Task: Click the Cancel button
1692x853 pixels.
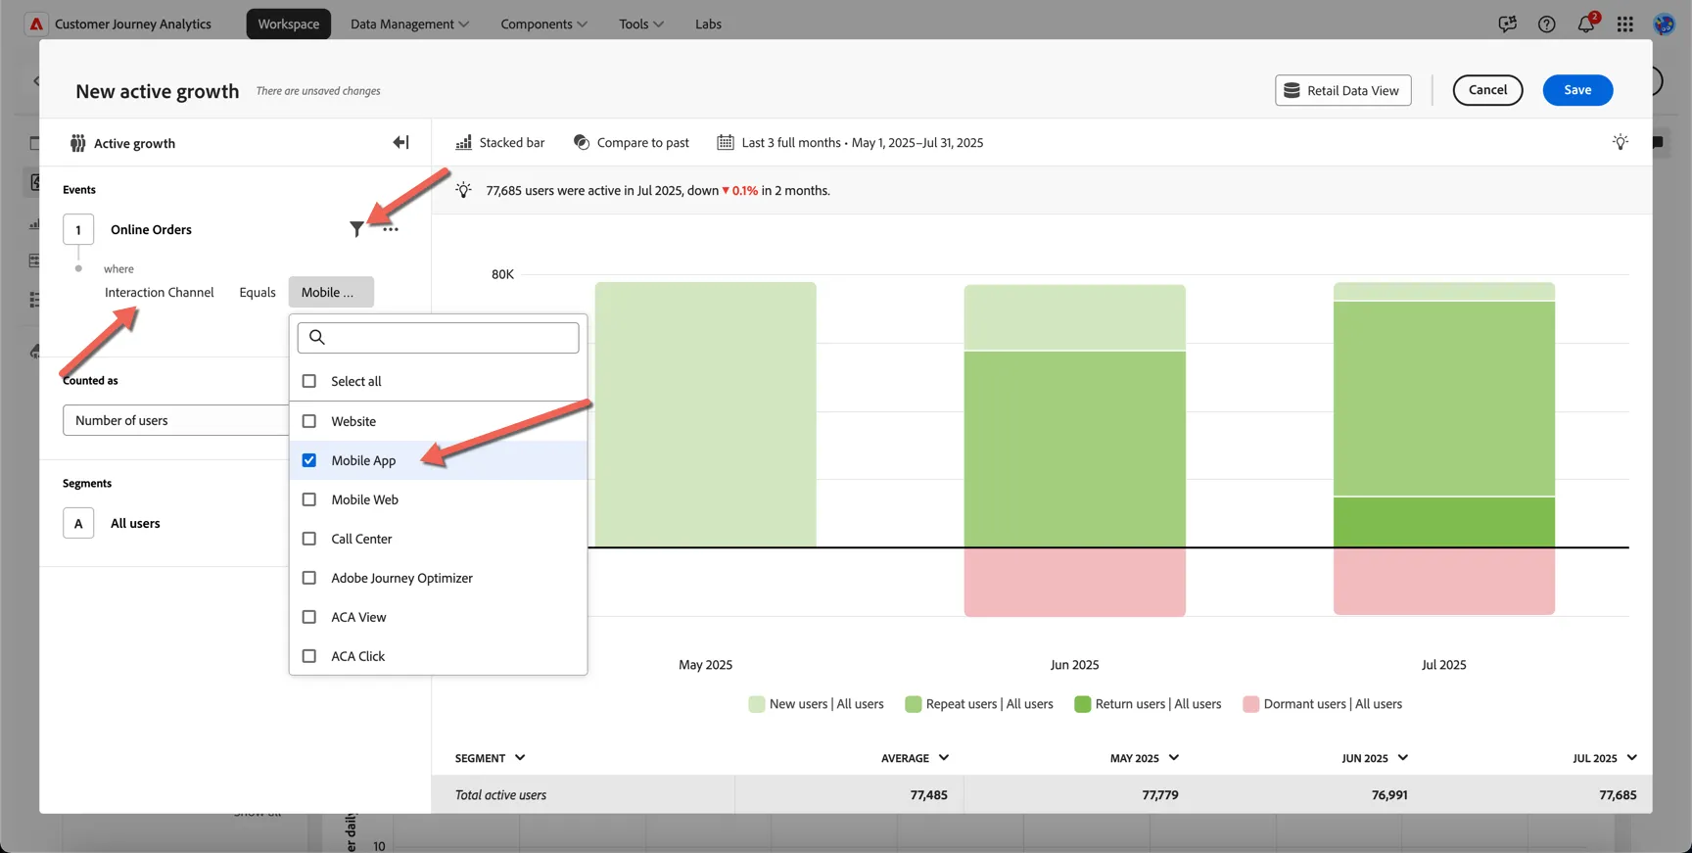Action: [x=1487, y=90]
